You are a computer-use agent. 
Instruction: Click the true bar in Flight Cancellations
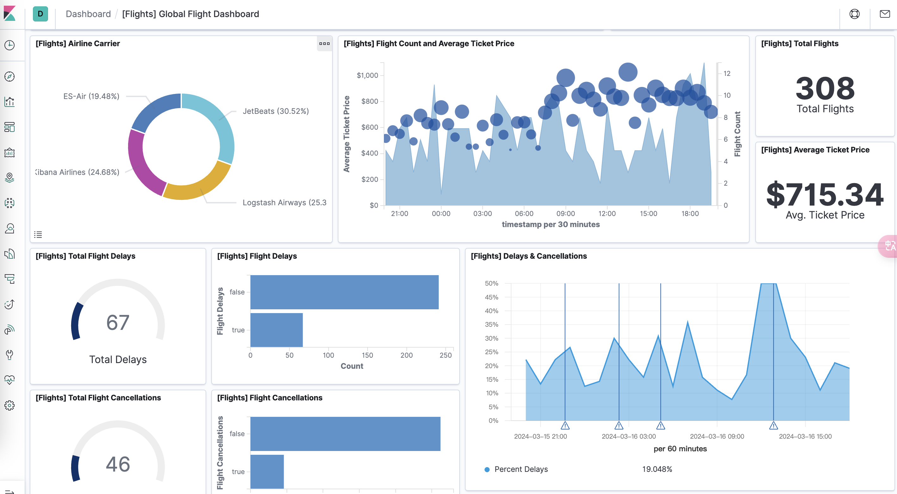pos(267,472)
